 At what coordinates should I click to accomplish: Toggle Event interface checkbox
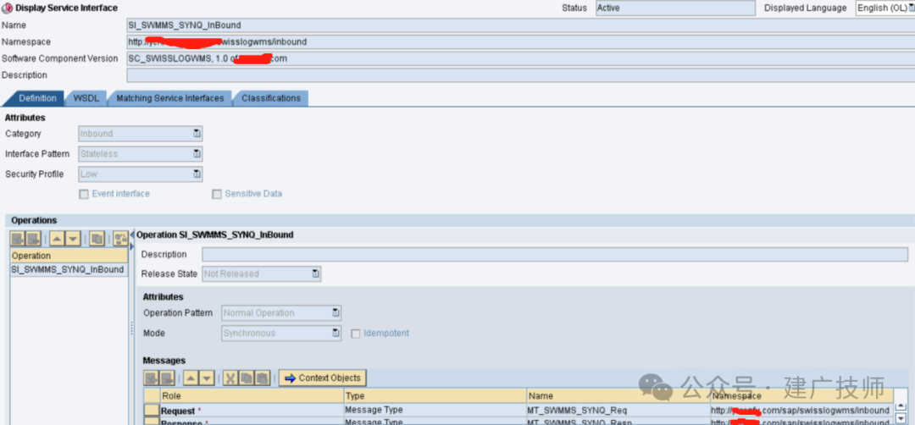click(x=84, y=194)
